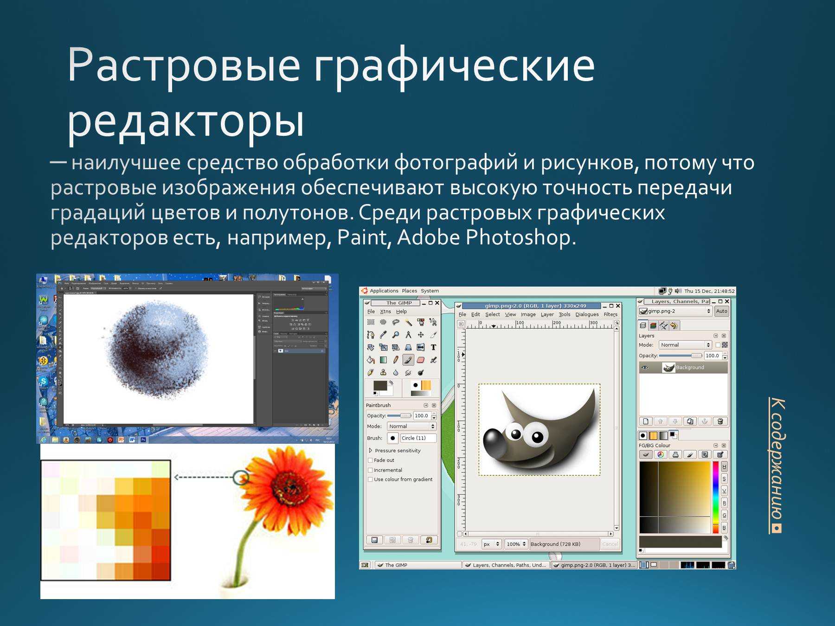Select the Paintbrush tool
This screenshot has height=626, width=835.
408,360
